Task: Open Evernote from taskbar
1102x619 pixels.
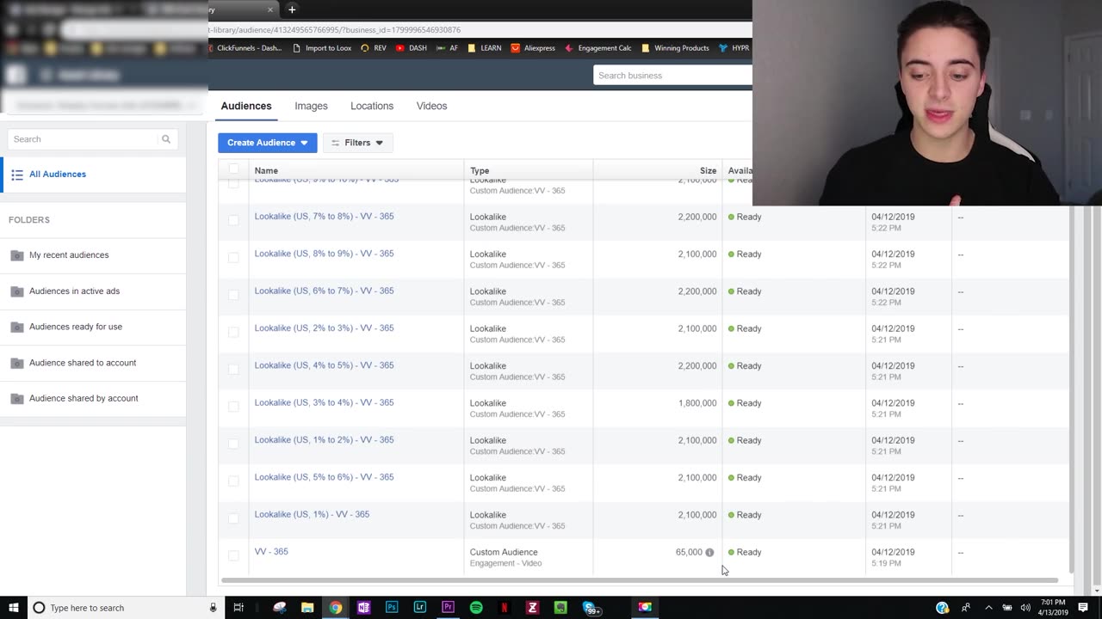Action: click(x=560, y=608)
